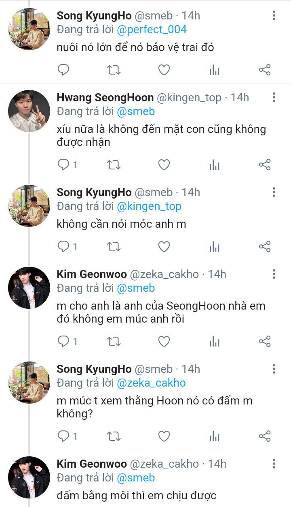The width and height of the screenshot is (291, 507).
Task: Like Song KyungHo's reply to @perfect_004
Action: click(164, 70)
